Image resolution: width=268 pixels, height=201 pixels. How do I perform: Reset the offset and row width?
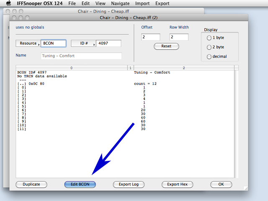pos(166,46)
